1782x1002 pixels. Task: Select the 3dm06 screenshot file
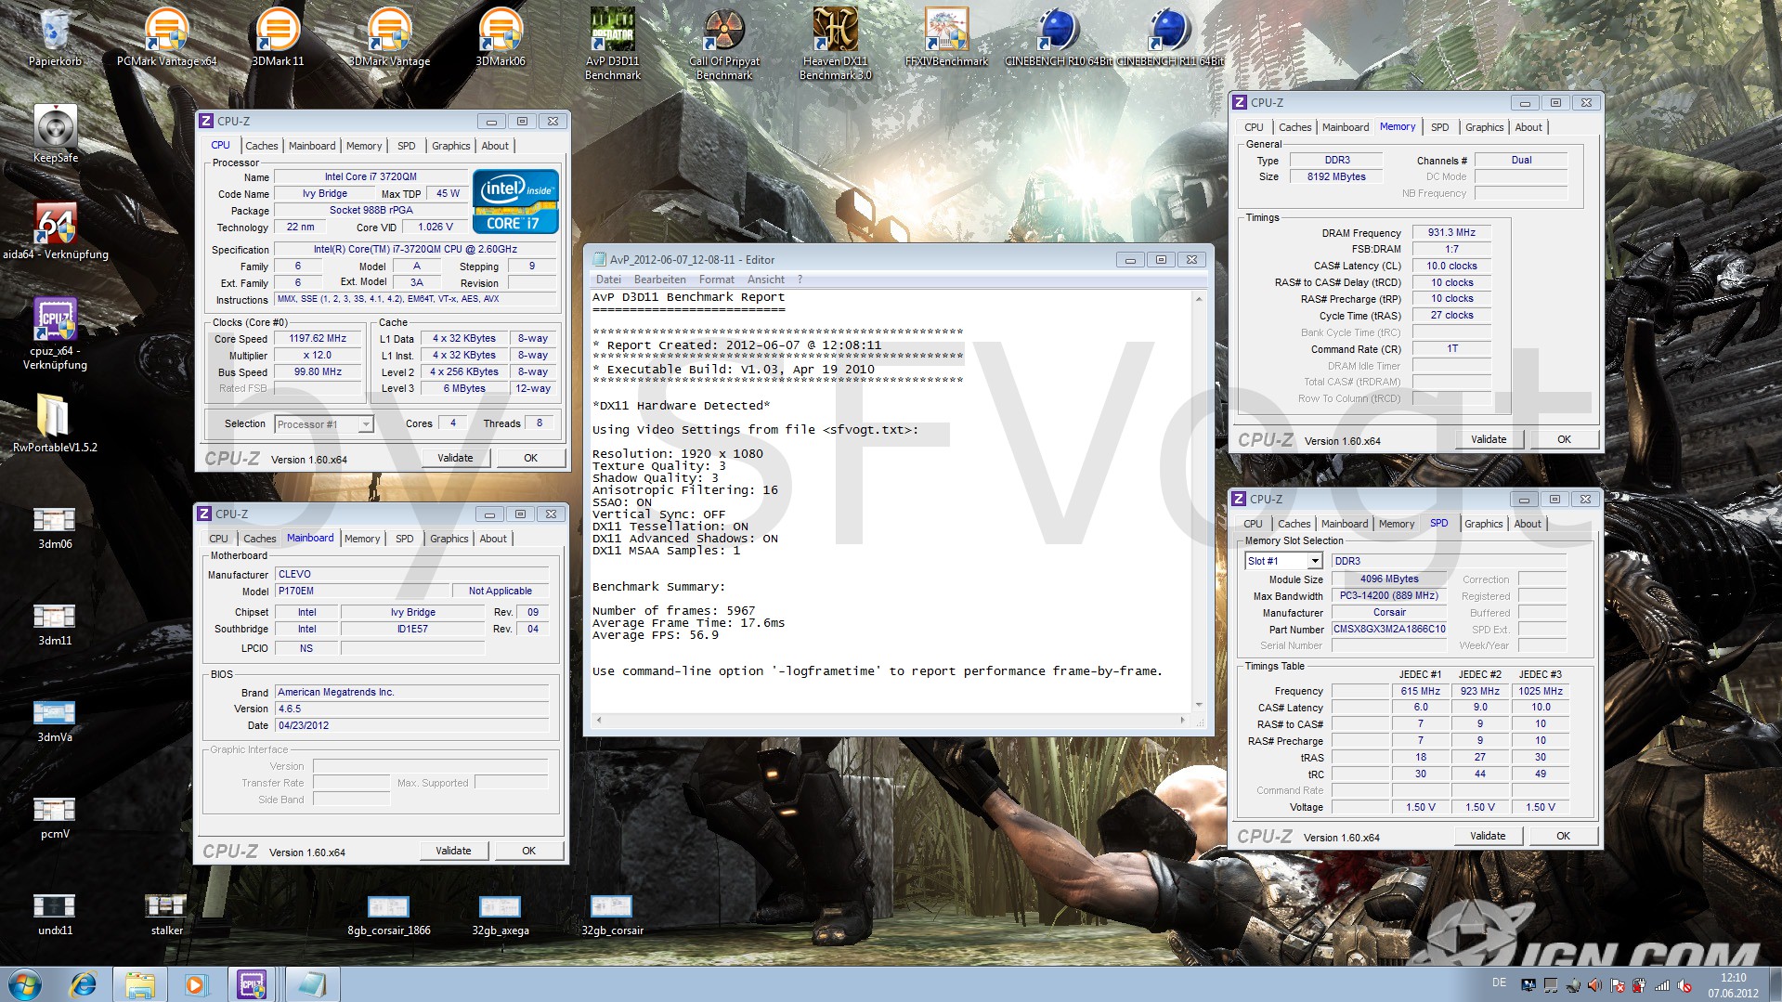point(55,527)
